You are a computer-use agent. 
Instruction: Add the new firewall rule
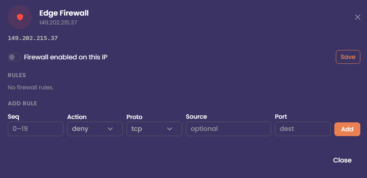347,129
